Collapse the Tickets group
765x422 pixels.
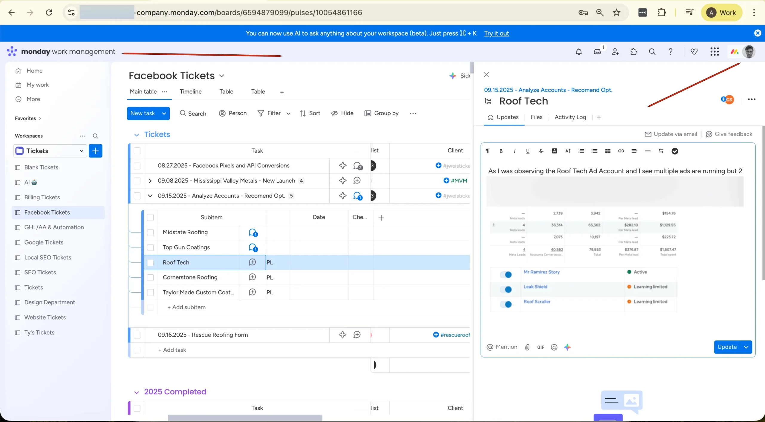coord(137,135)
